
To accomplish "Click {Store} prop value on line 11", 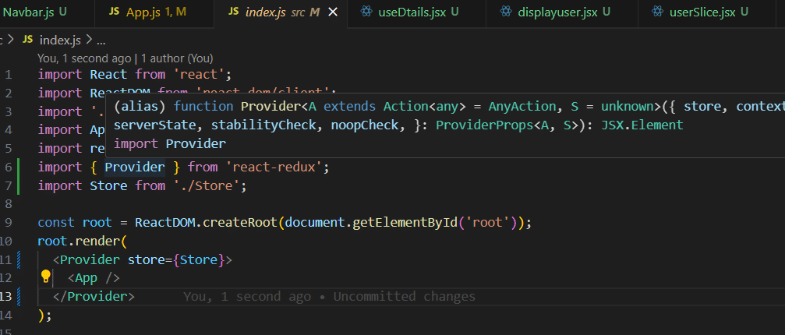I will click(199, 259).
